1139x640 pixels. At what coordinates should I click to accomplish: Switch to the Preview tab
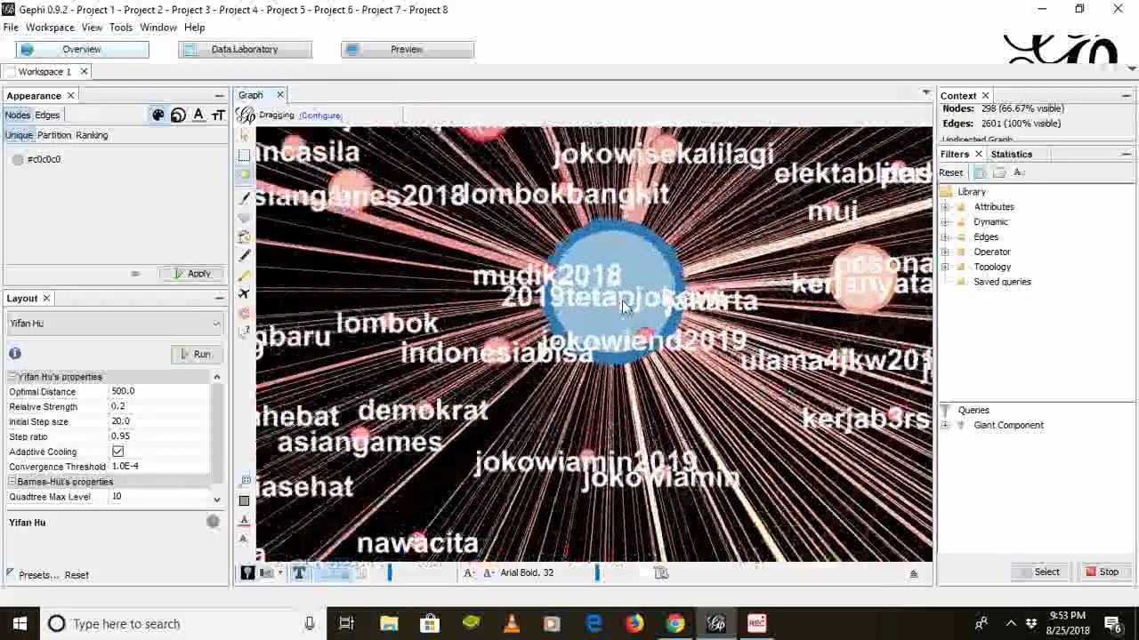pyautogui.click(x=407, y=50)
